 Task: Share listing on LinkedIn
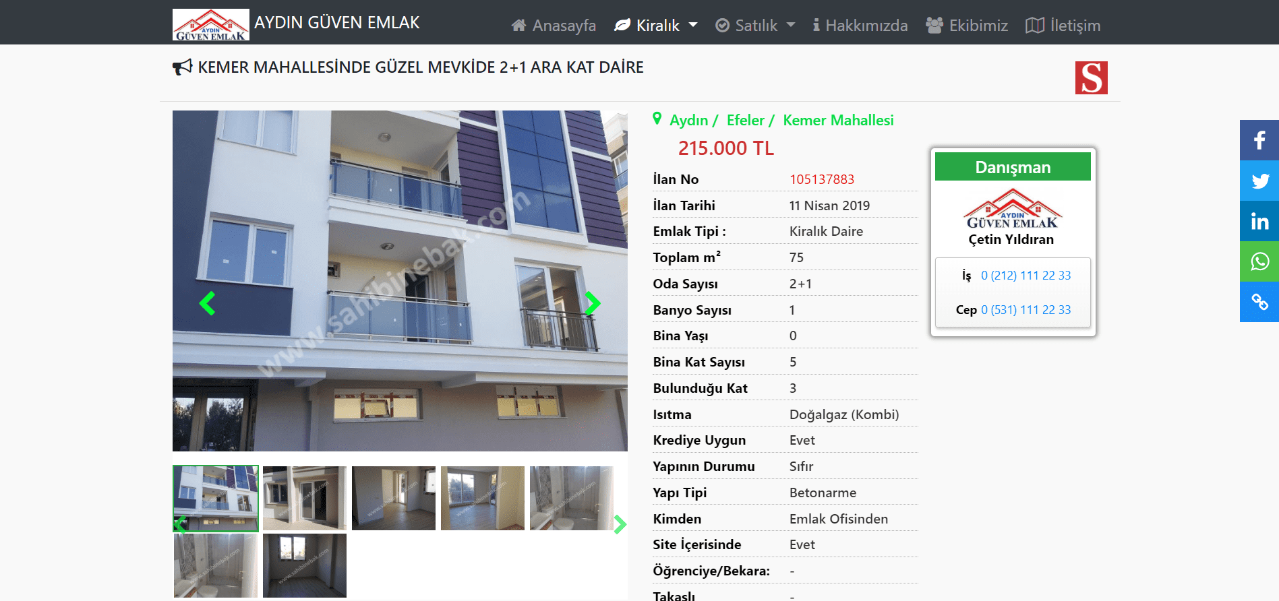point(1259,221)
